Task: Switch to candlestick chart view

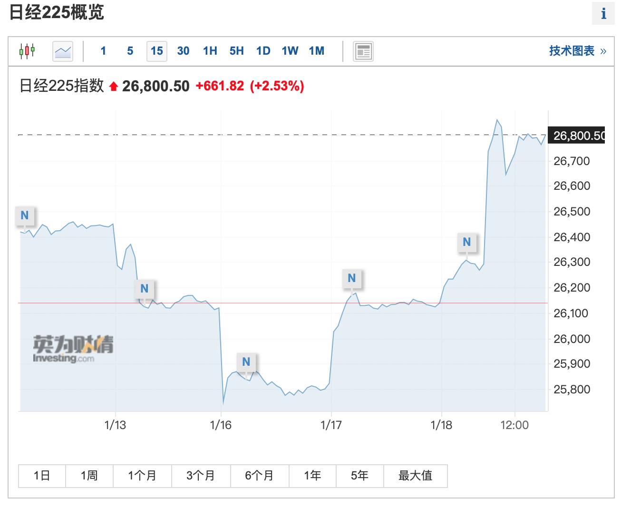Action: 27,51
